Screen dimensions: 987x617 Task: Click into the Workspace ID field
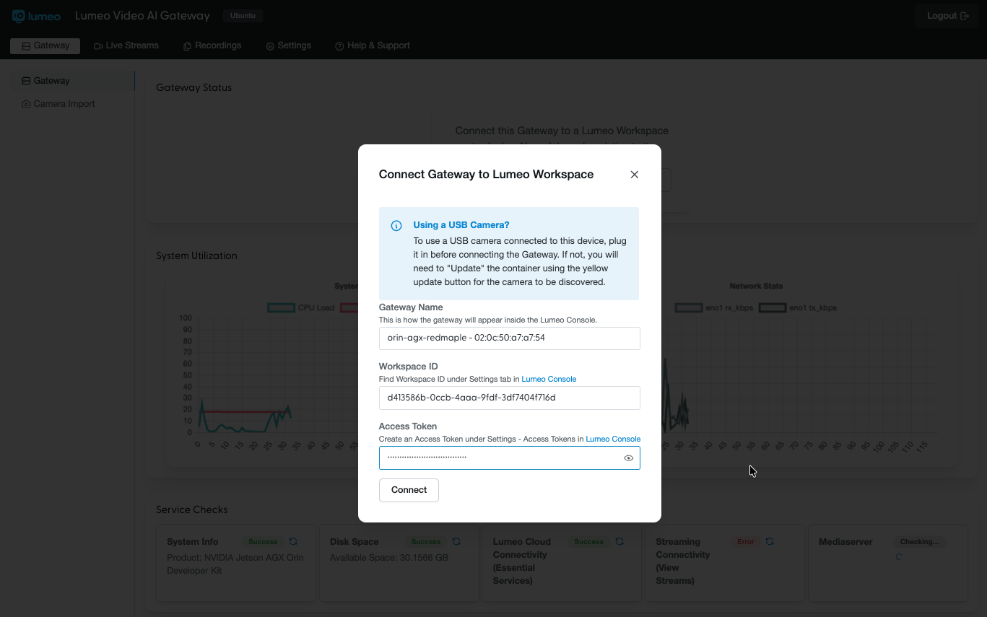[510, 398]
